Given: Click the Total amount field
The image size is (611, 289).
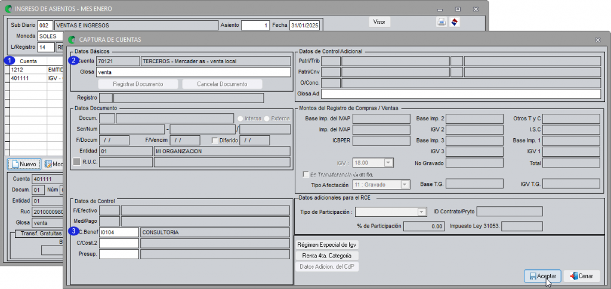Looking at the screenshot, I should point(571,163).
